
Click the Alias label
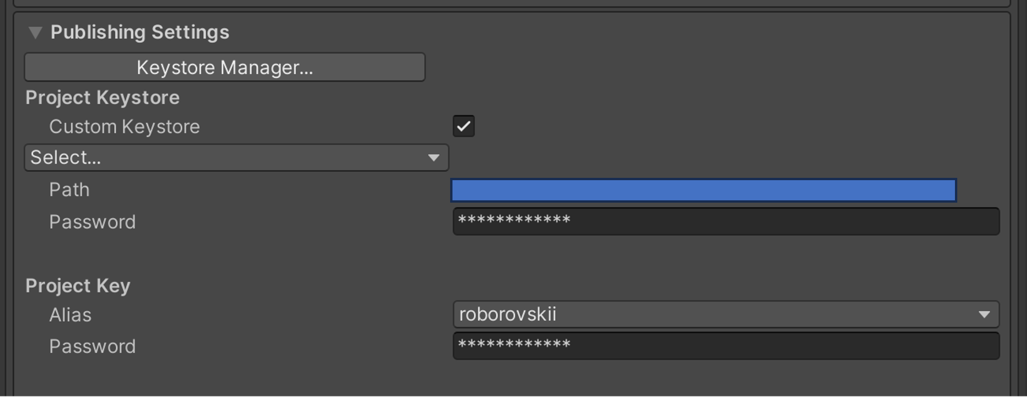[70, 315]
